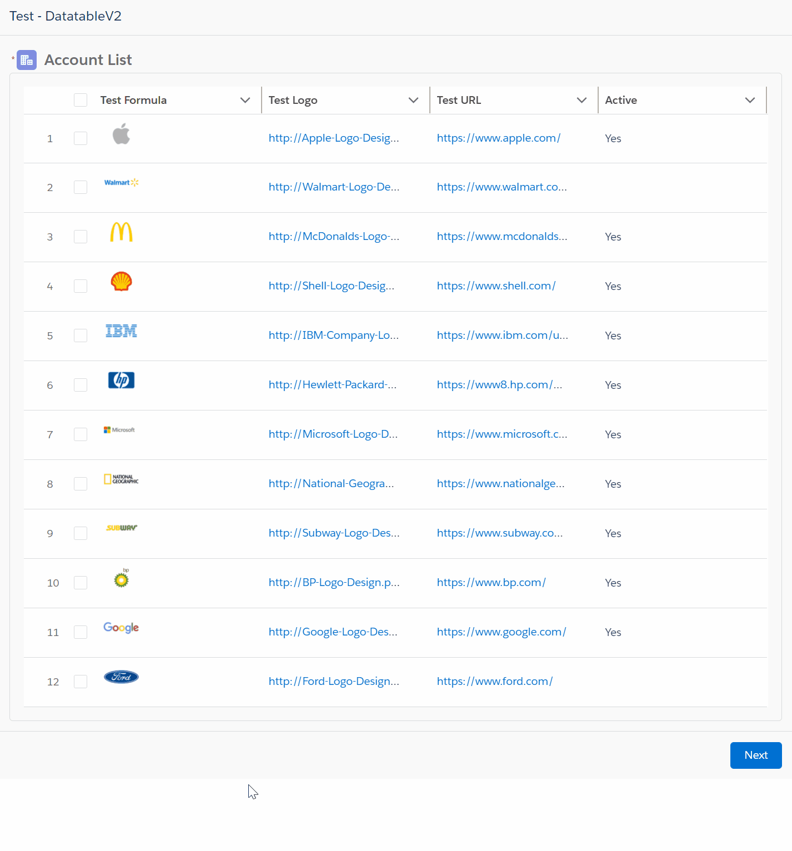Click the Subway logo image

121,528
